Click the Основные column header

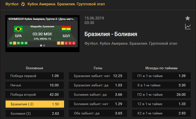tap(34, 68)
